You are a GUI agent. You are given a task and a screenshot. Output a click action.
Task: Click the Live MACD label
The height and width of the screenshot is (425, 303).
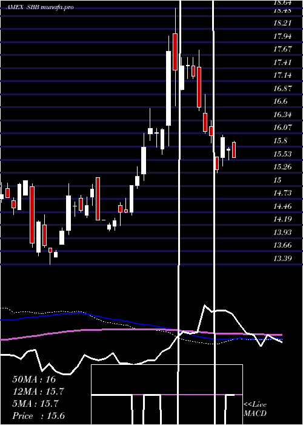255,409
